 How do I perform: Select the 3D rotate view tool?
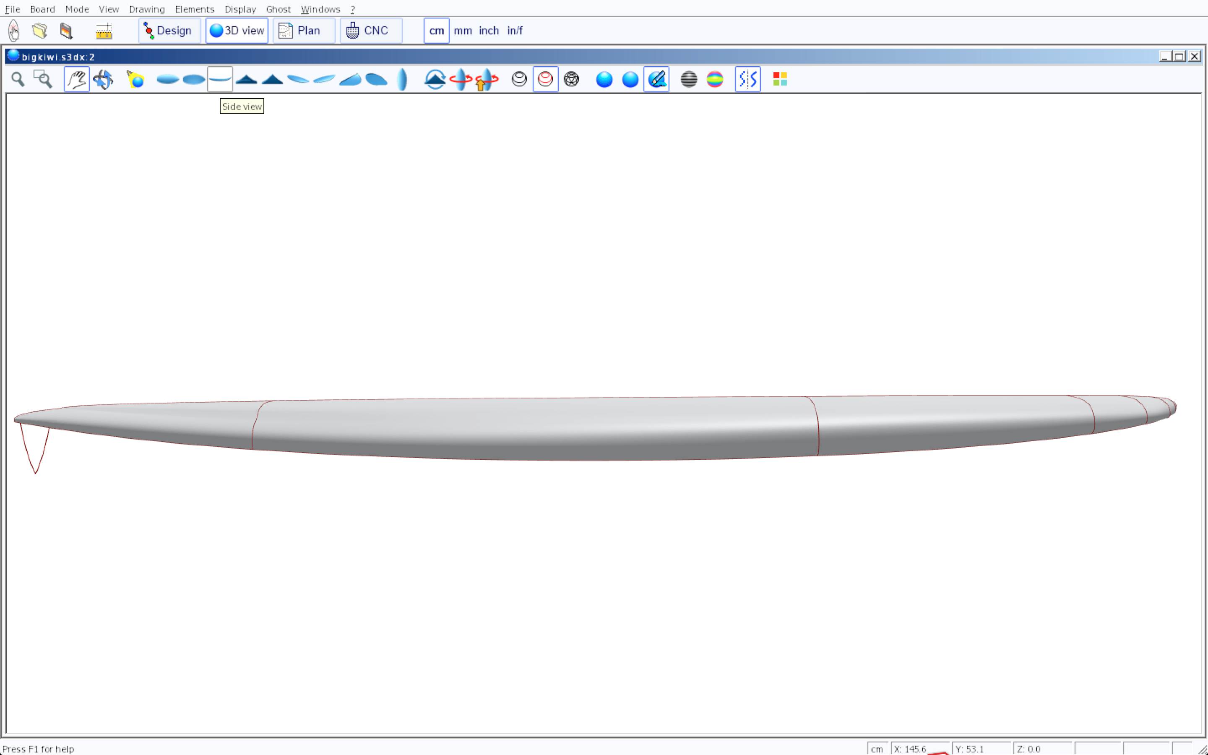pyautogui.click(x=103, y=79)
